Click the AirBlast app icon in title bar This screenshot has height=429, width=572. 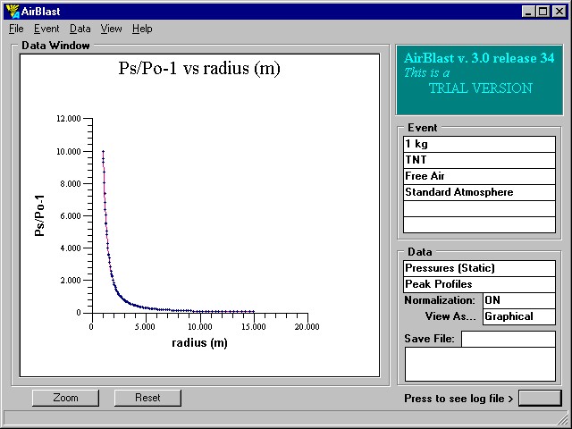coord(13,12)
